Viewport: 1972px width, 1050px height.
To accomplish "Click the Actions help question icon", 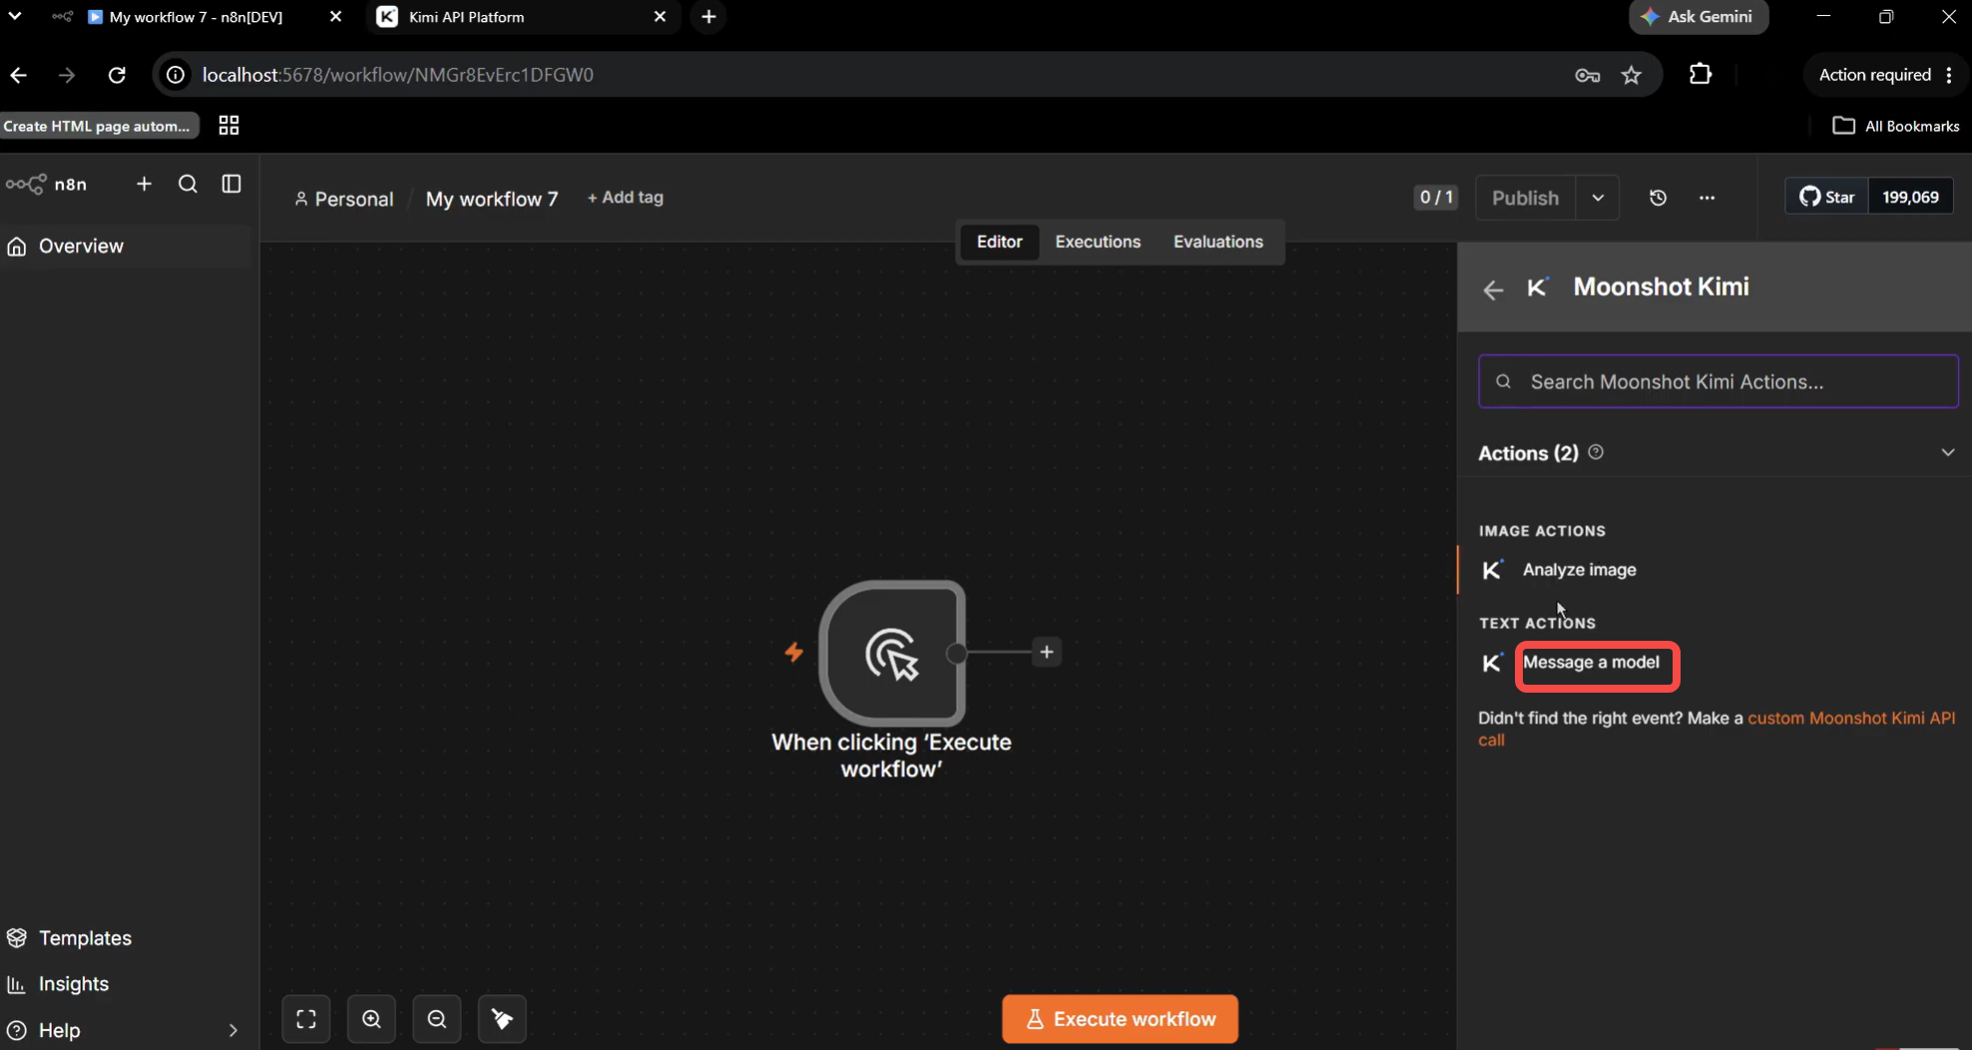I will [x=1596, y=452].
